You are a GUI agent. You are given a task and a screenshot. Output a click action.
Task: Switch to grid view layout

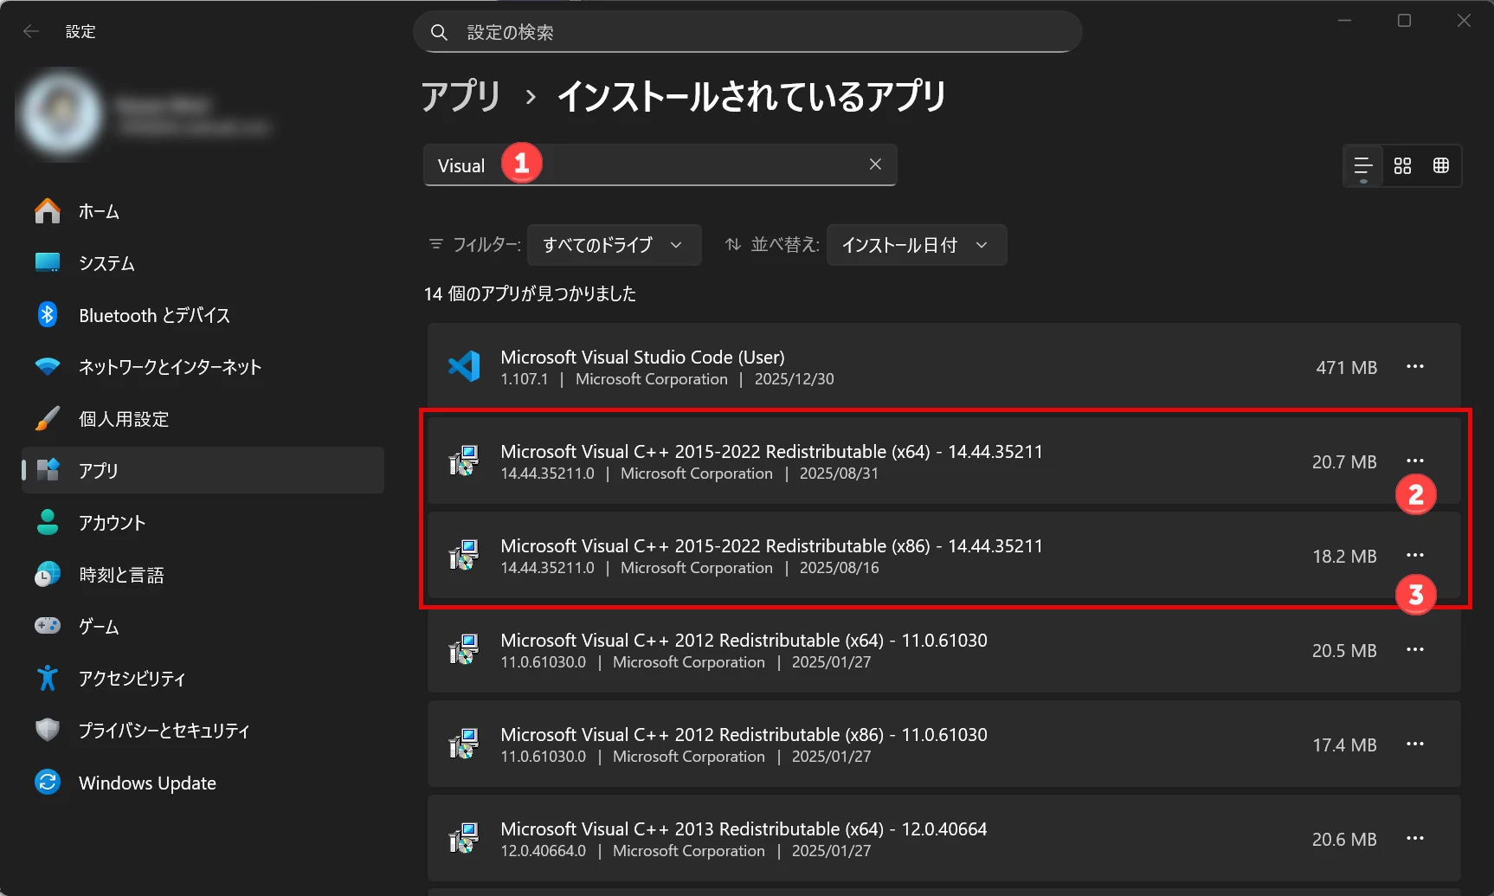coord(1402,165)
